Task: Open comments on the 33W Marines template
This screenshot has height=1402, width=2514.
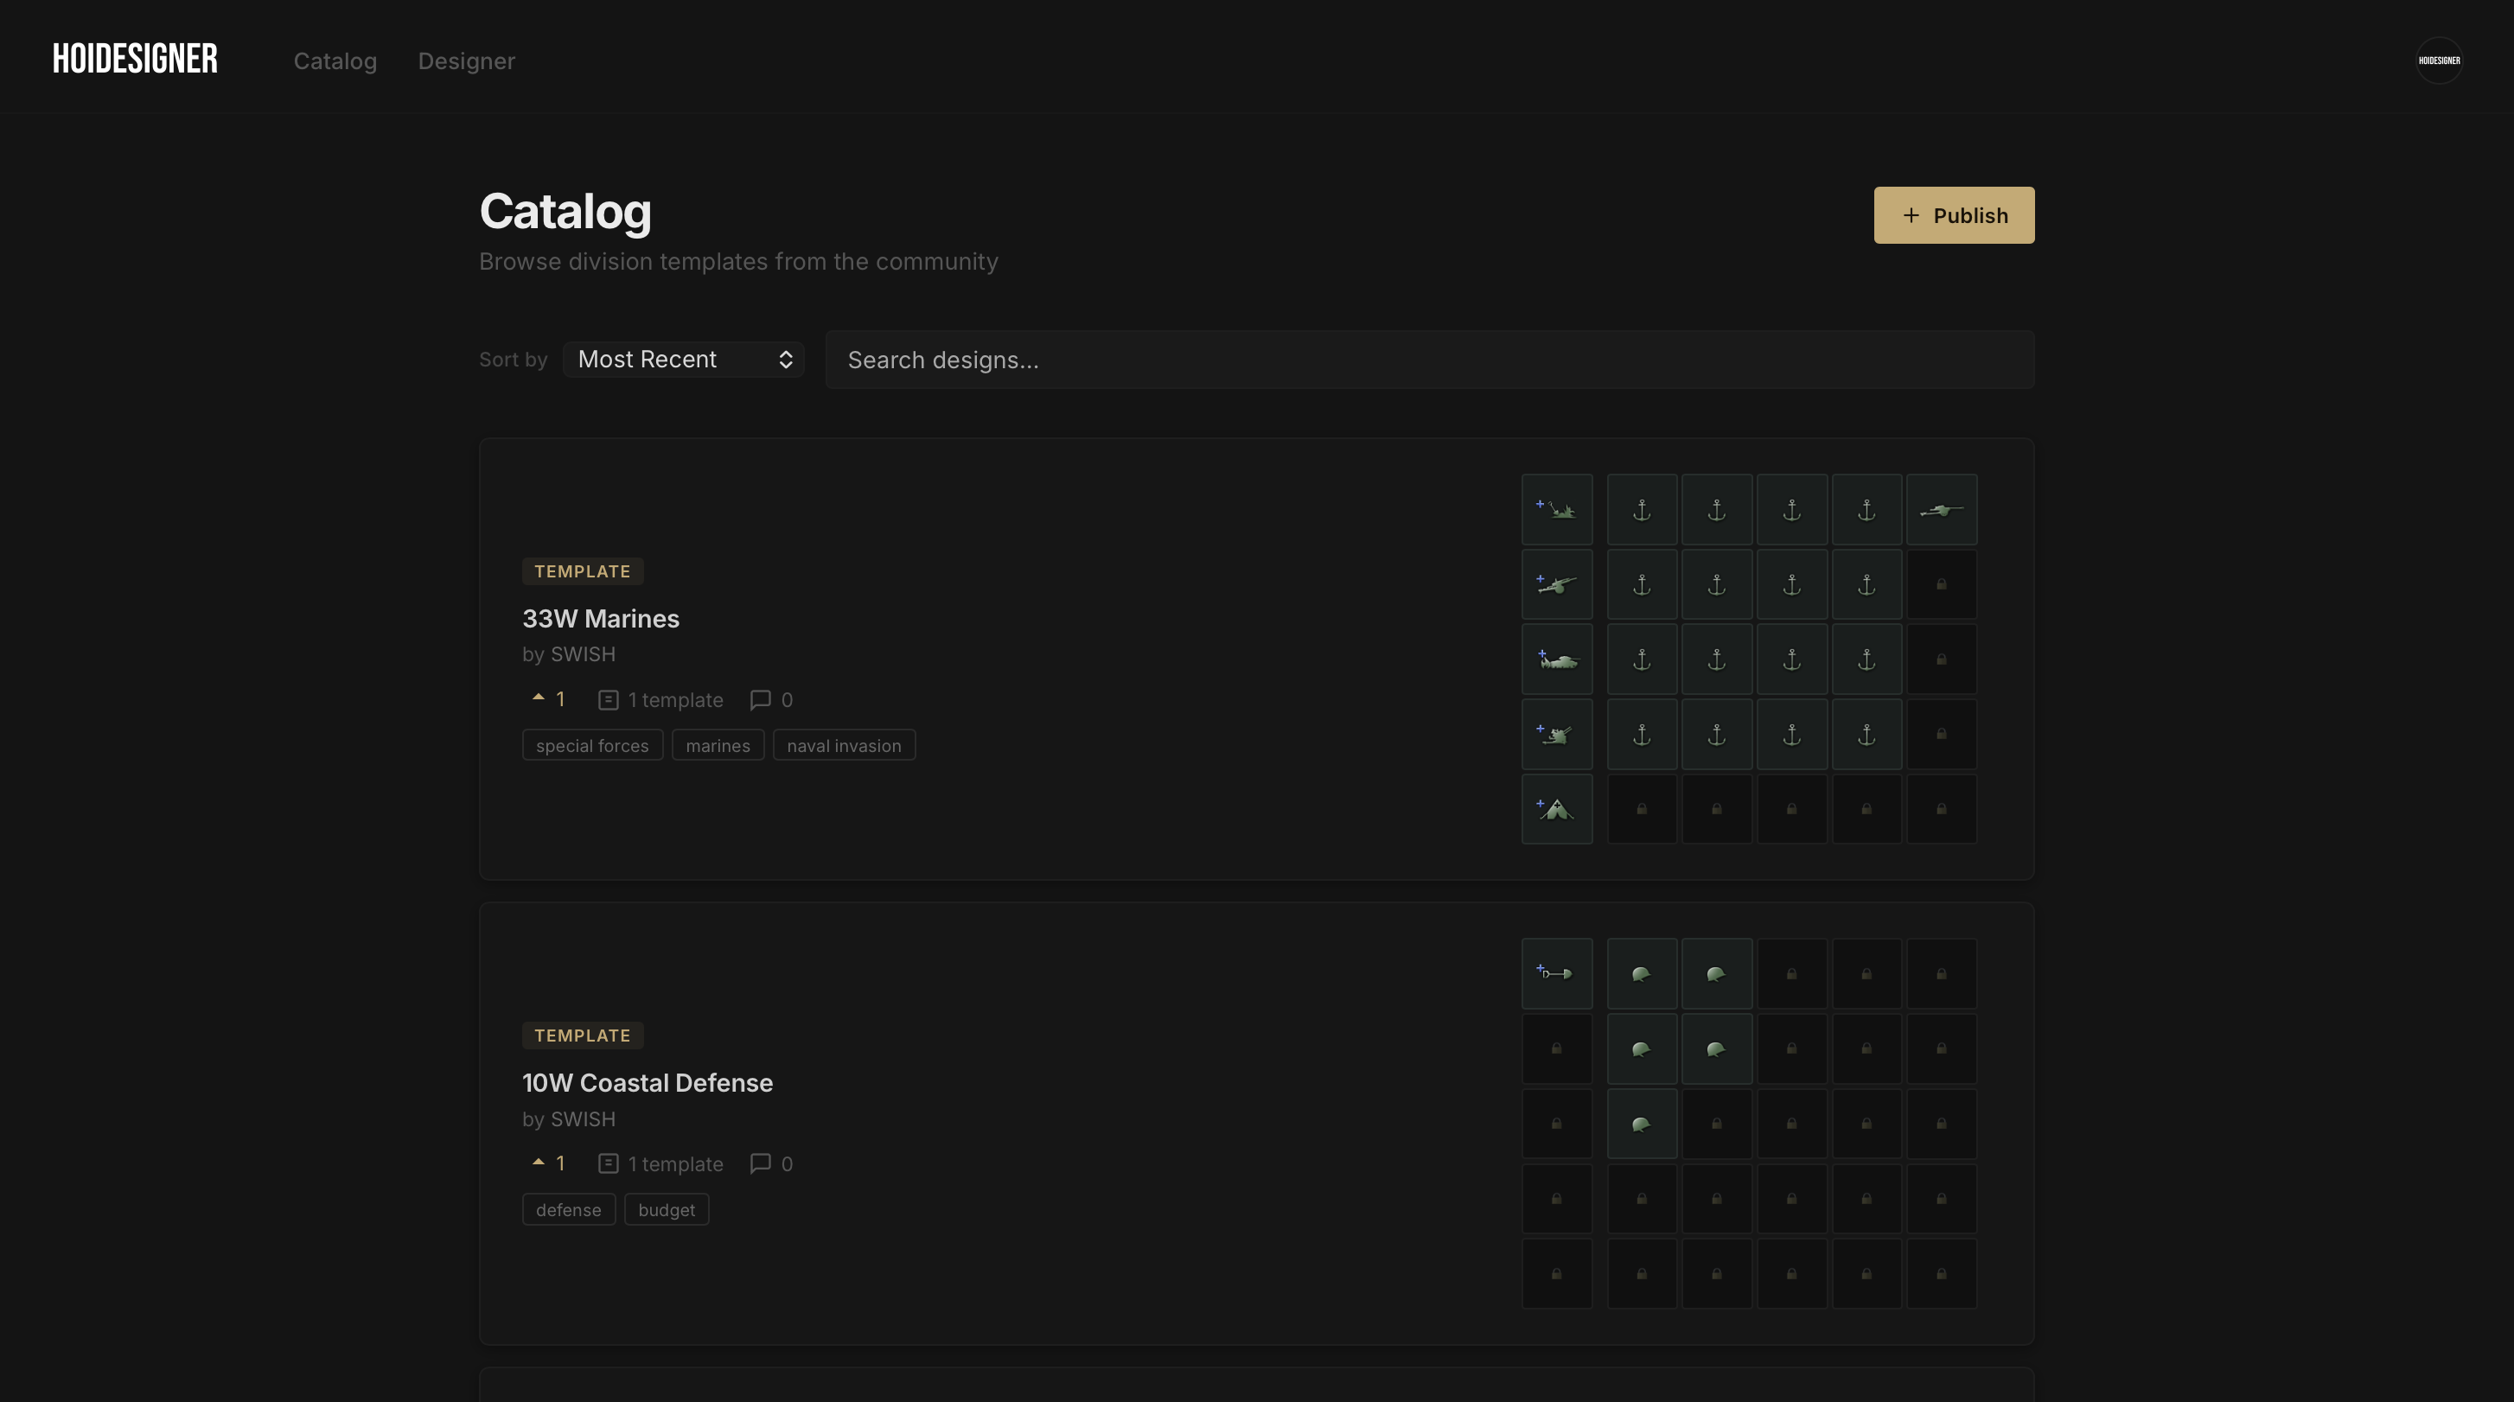Action: pos(771,699)
